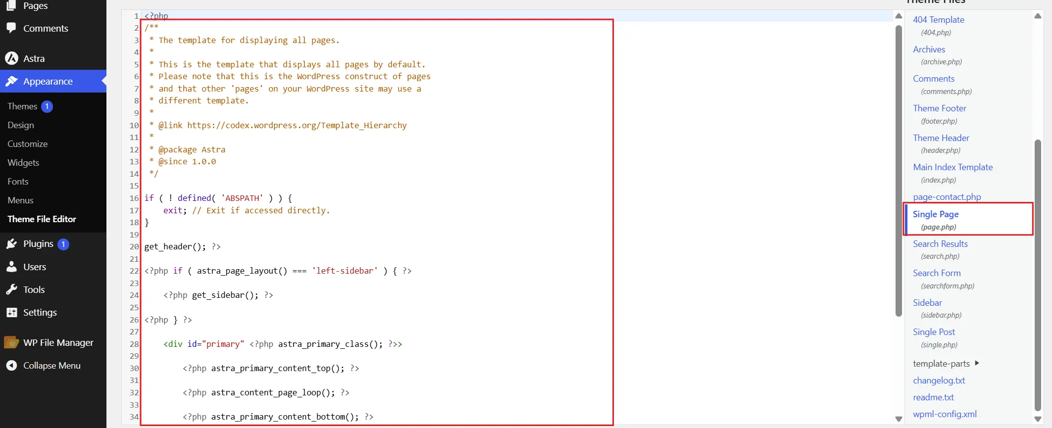Open the Comments comments.php theme file

(x=934, y=79)
